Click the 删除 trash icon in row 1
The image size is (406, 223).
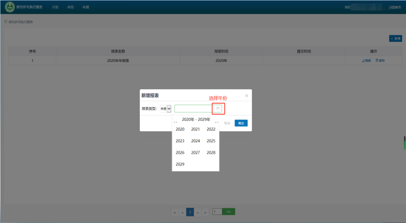click(377, 60)
